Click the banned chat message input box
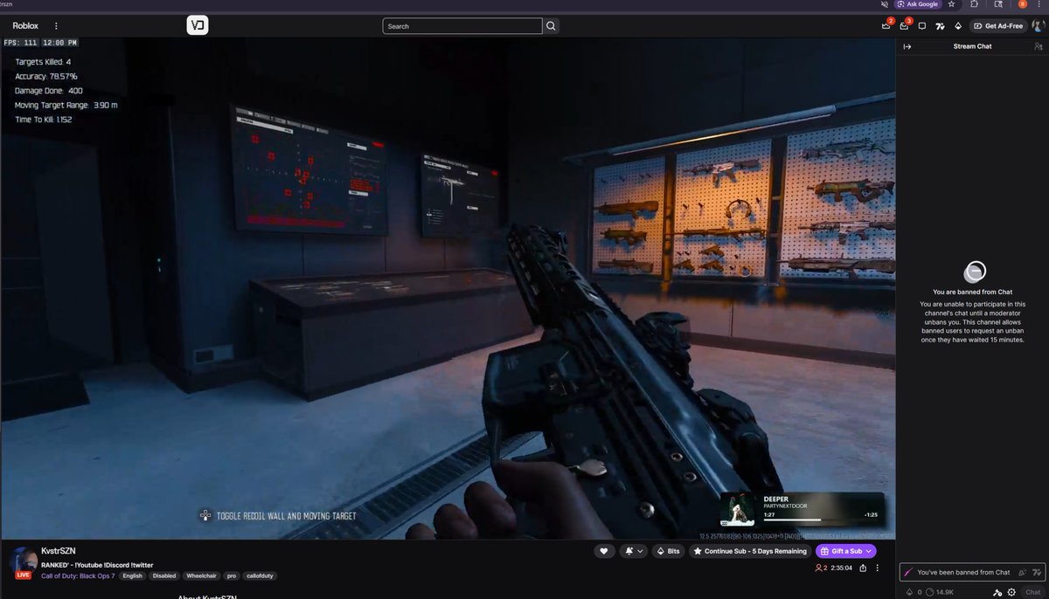The width and height of the screenshot is (1049, 599). 973,573
